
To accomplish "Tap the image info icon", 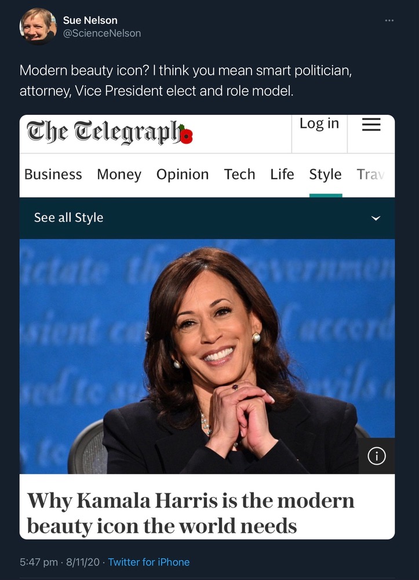I will pos(377,456).
